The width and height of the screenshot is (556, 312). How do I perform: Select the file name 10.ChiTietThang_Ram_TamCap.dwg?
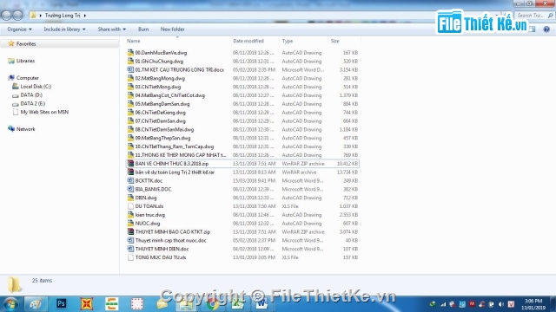[175, 146]
